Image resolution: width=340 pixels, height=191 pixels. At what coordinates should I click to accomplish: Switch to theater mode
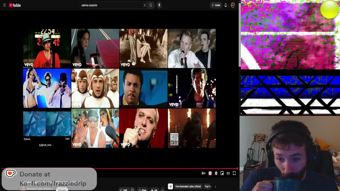[228, 173]
